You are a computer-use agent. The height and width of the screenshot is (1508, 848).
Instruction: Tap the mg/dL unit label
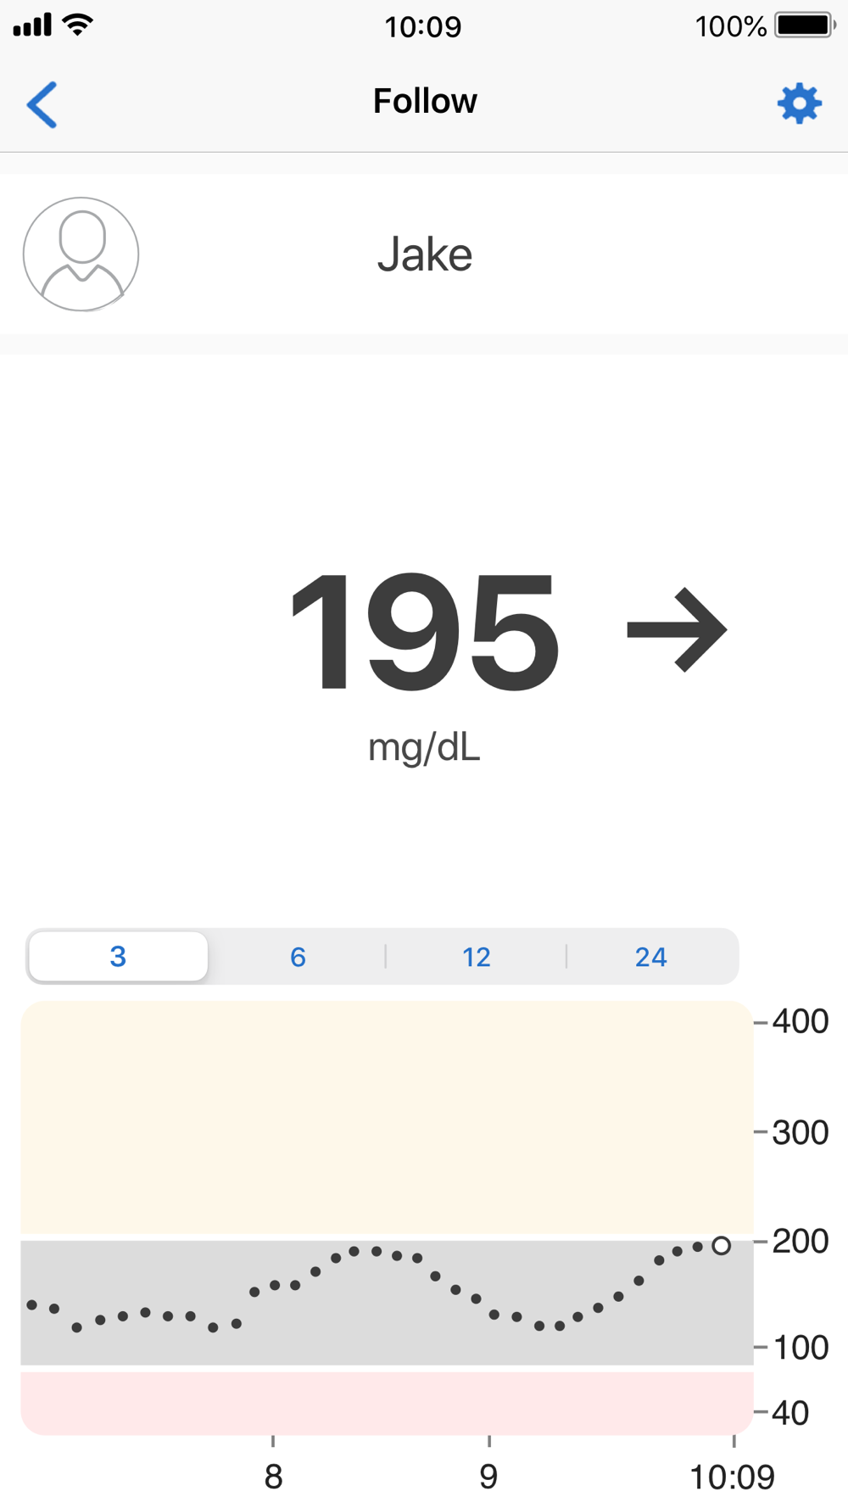coord(424,748)
